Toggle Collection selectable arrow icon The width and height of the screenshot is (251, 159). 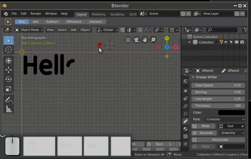(231, 42)
